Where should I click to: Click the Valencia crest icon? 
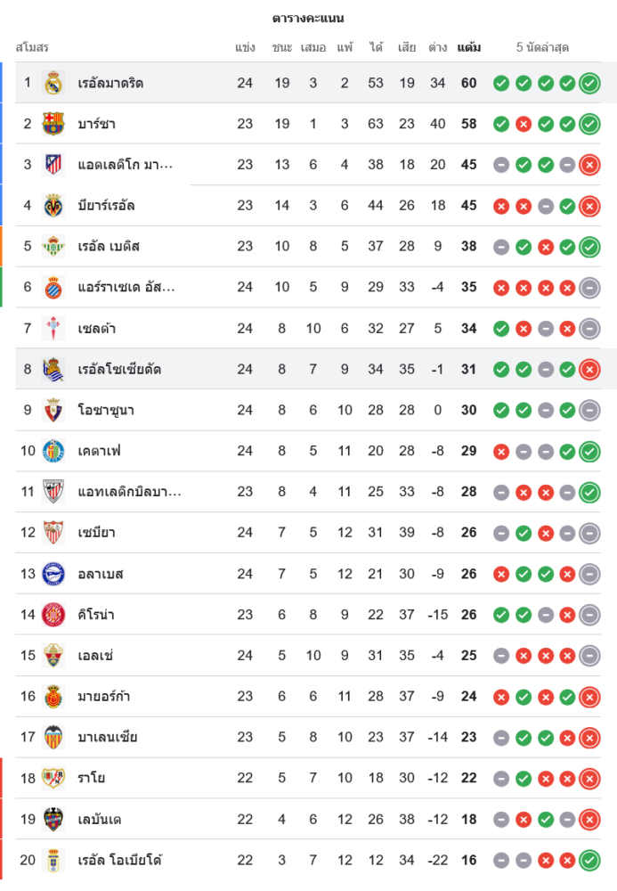point(53,738)
